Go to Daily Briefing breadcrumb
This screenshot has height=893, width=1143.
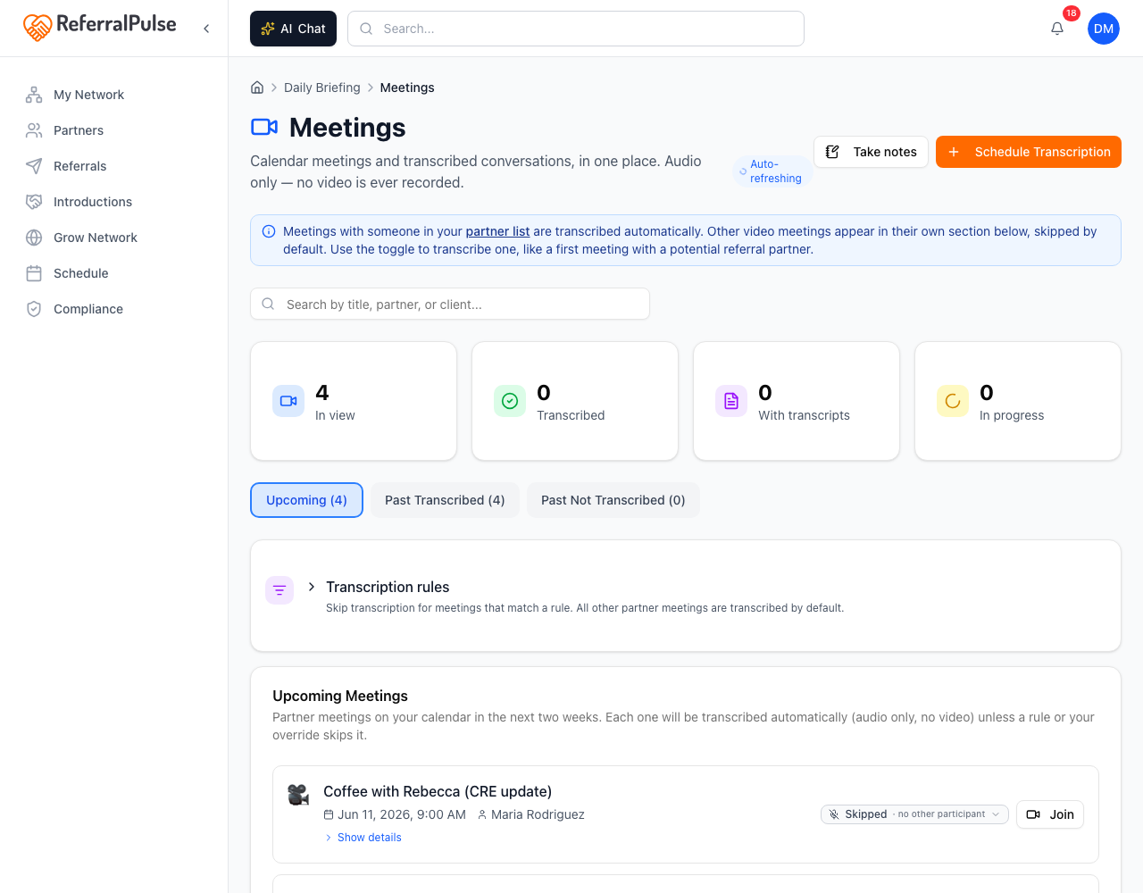tap(322, 88)
